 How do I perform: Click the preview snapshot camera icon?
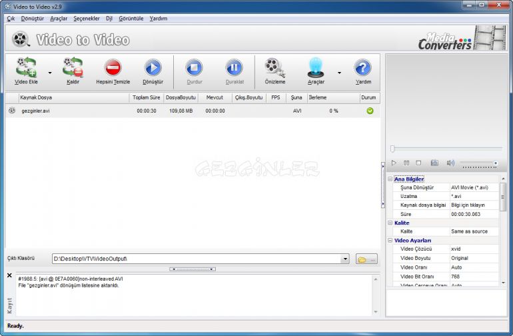434,163
